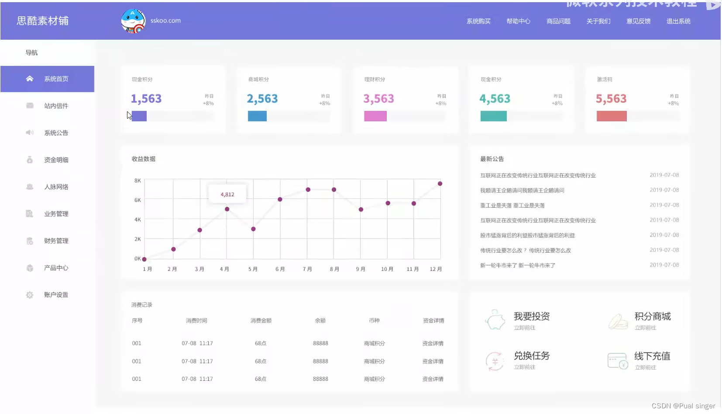Viewport: 722px width, 414px height.
Task: Click the 收益数据 chart title
Action: (x=144, y=159)
